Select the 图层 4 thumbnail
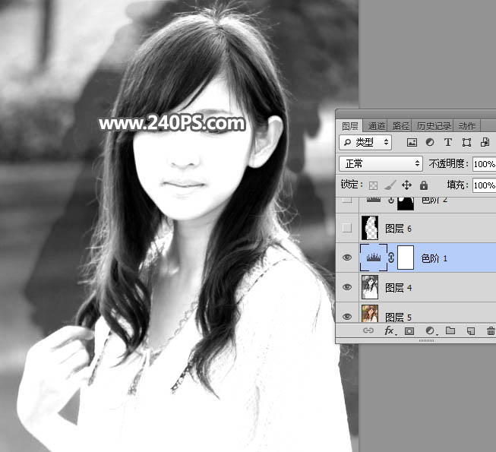Viewport: 496px width, 452px height. (x=370, y=287)
